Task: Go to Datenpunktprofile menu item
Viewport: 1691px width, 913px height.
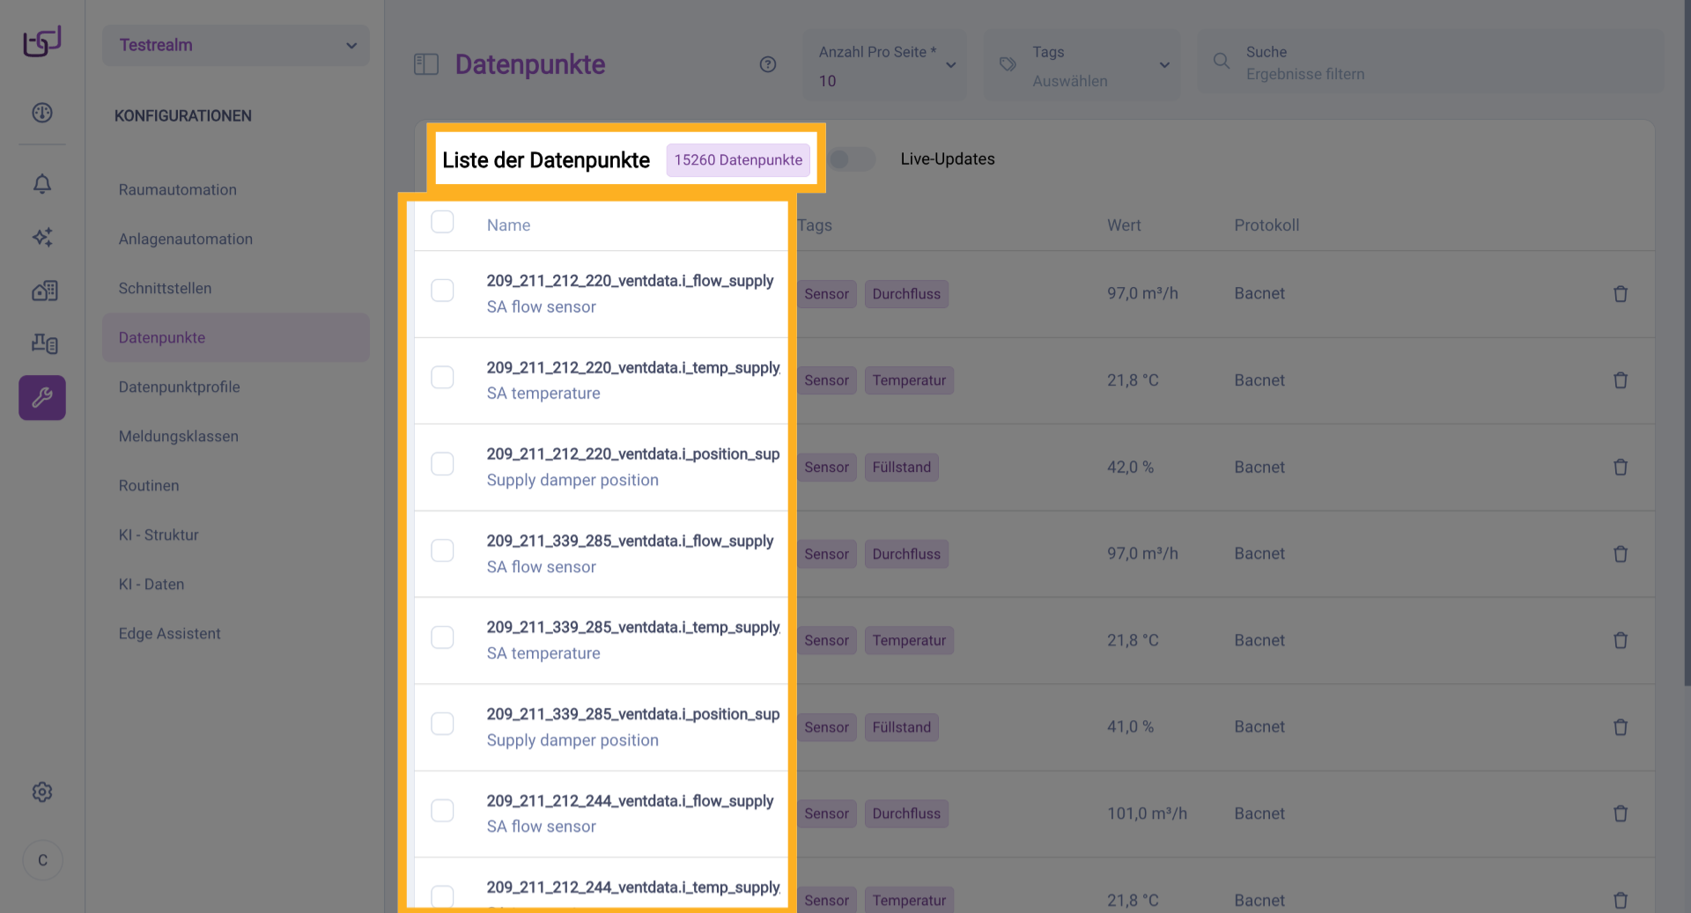Action: coord(180,387)
